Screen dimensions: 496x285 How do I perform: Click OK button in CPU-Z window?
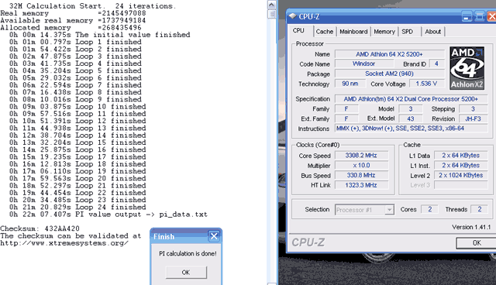477,242
